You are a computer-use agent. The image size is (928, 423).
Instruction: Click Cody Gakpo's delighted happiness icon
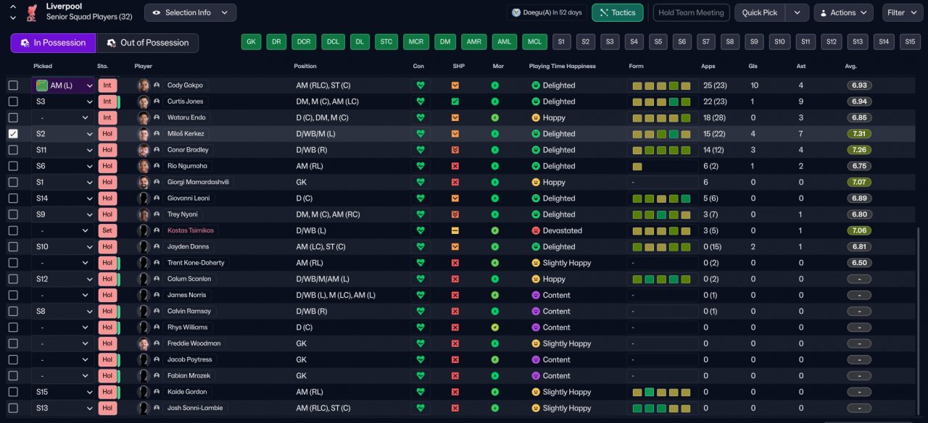536,85
